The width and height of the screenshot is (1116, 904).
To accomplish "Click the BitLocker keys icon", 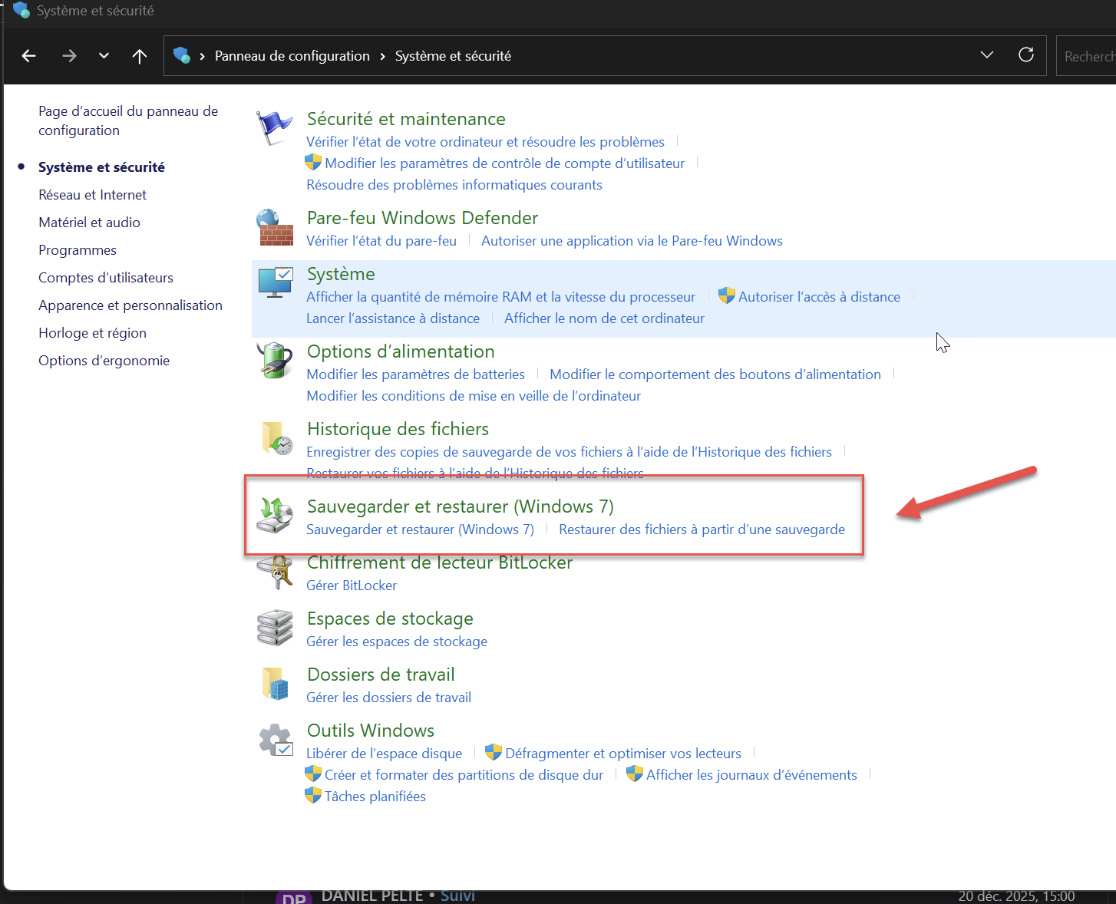I will (275, 572).
